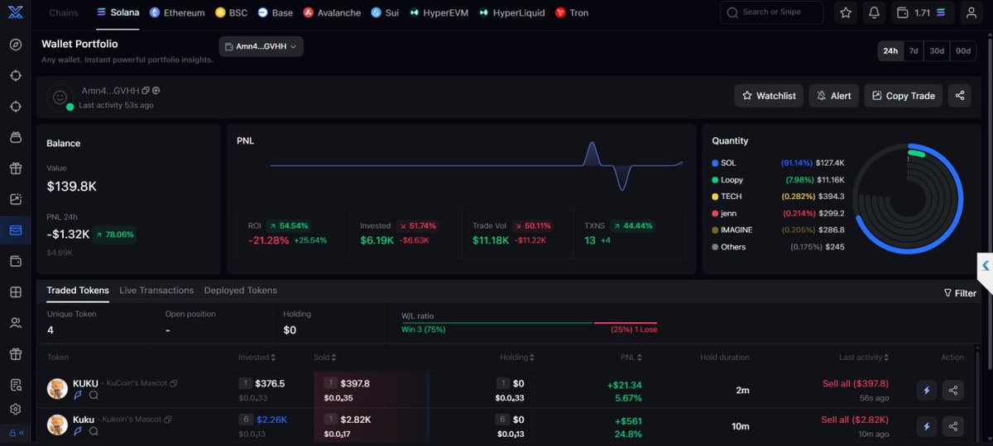Switch to Solana chain

pyautogui.click(x=118, y=13)
